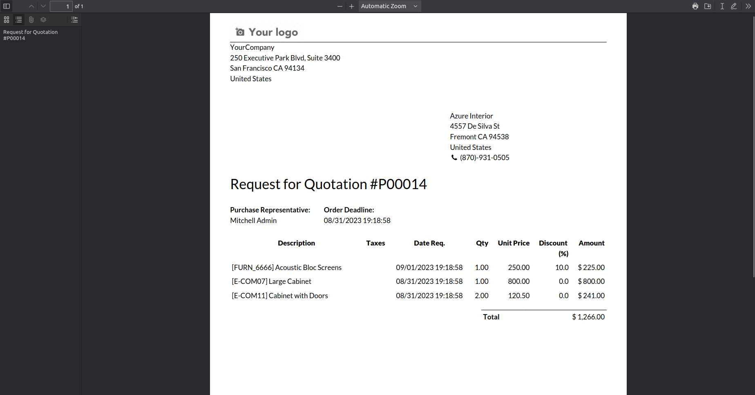Click '250 Executive Park Blvd, Suite 3400' line
755x395 pixels.
pos(285,58)
